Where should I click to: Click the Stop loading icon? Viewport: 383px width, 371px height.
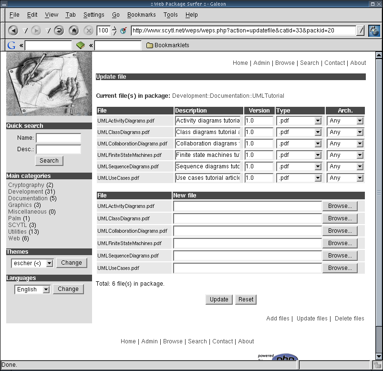pos(88,31)
